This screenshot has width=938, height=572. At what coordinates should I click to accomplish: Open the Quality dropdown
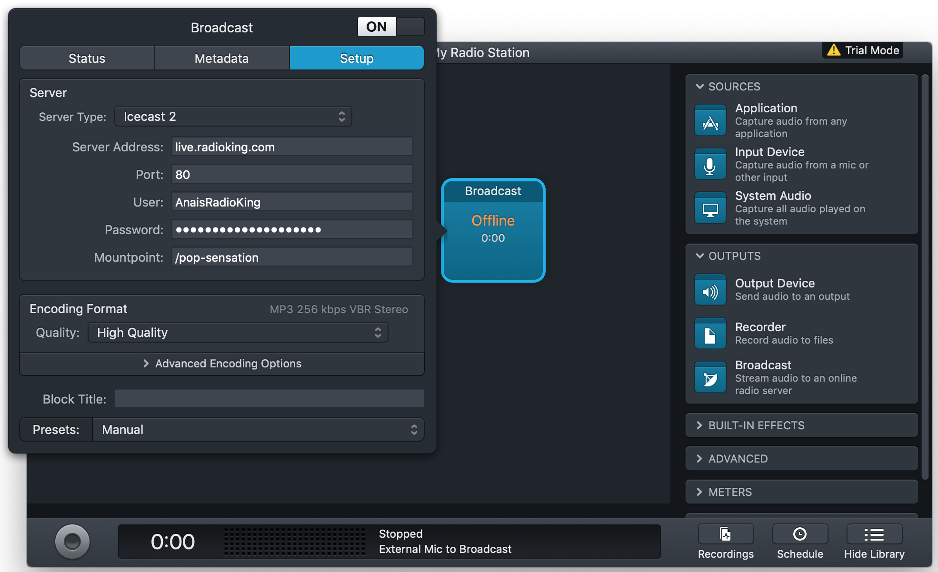pyautogui.click(x=238, y=333)
